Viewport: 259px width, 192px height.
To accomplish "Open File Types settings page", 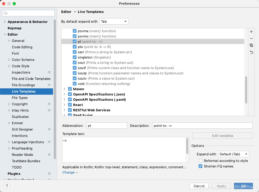I will pos(20,98).
